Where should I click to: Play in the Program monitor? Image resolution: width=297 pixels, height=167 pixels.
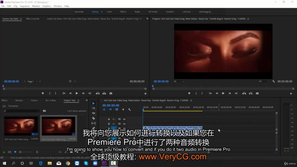pos(223,93)
